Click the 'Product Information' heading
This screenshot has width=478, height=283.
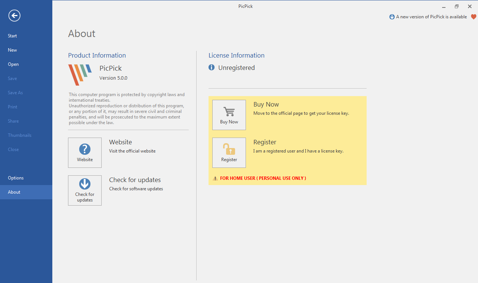[x=97, y=55]
